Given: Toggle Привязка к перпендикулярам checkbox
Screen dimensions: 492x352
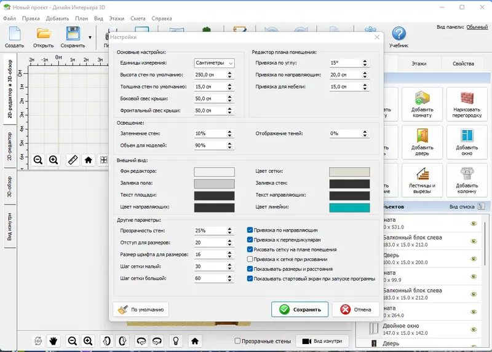Looking at the screenshot, I should 250,240.
